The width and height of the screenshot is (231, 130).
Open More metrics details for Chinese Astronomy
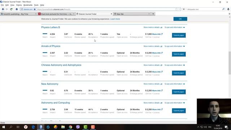153,65
